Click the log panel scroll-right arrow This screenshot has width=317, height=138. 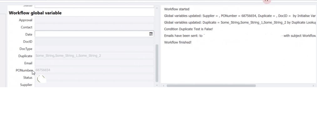tap(314, 86)
